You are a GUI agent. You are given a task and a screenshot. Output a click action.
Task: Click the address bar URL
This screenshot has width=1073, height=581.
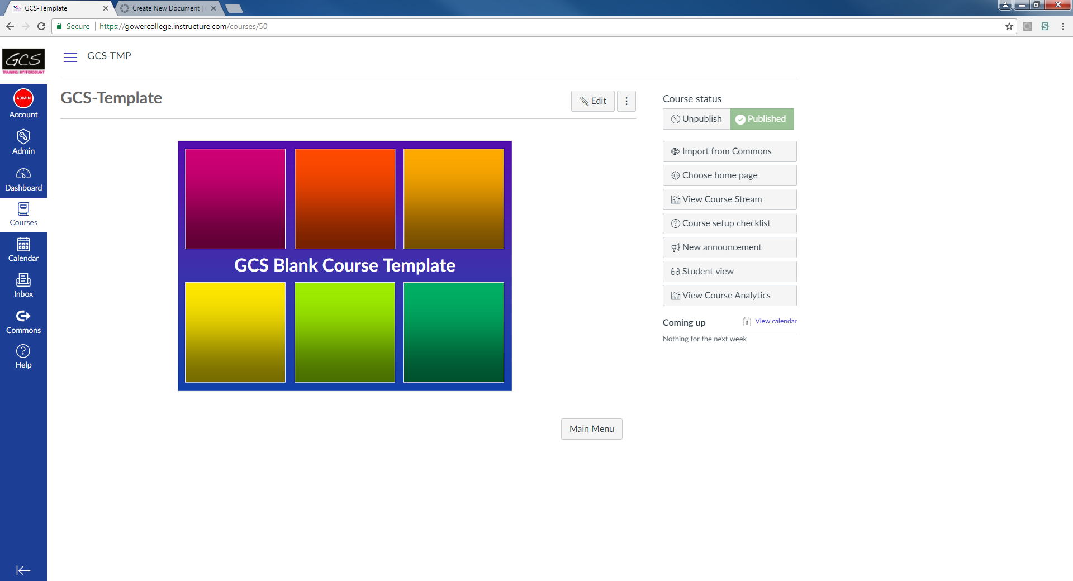[x=183, y=26]
